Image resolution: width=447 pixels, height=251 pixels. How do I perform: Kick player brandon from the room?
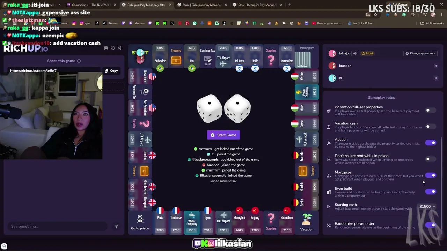[436, 66]
